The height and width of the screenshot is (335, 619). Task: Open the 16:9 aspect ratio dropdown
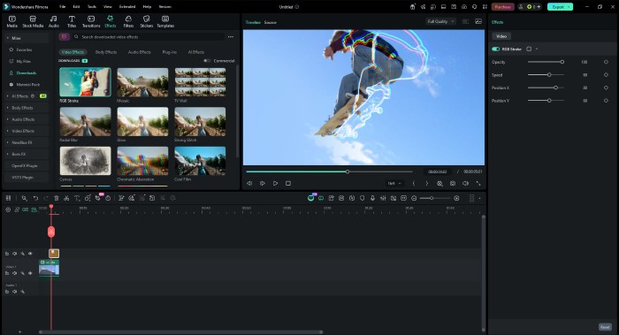tap(394, 184)
